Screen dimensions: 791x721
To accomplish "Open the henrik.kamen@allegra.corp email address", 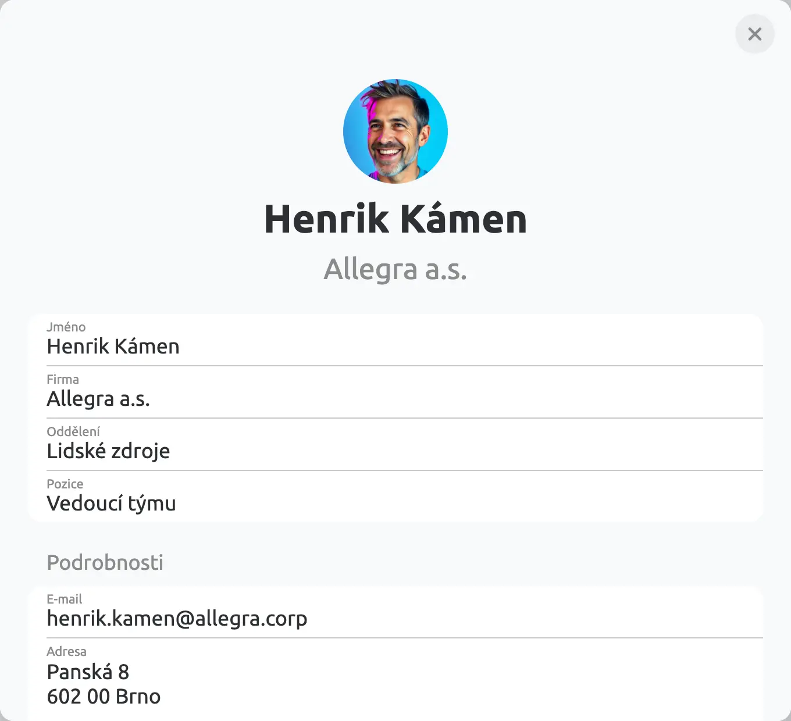I will (177, 619).
